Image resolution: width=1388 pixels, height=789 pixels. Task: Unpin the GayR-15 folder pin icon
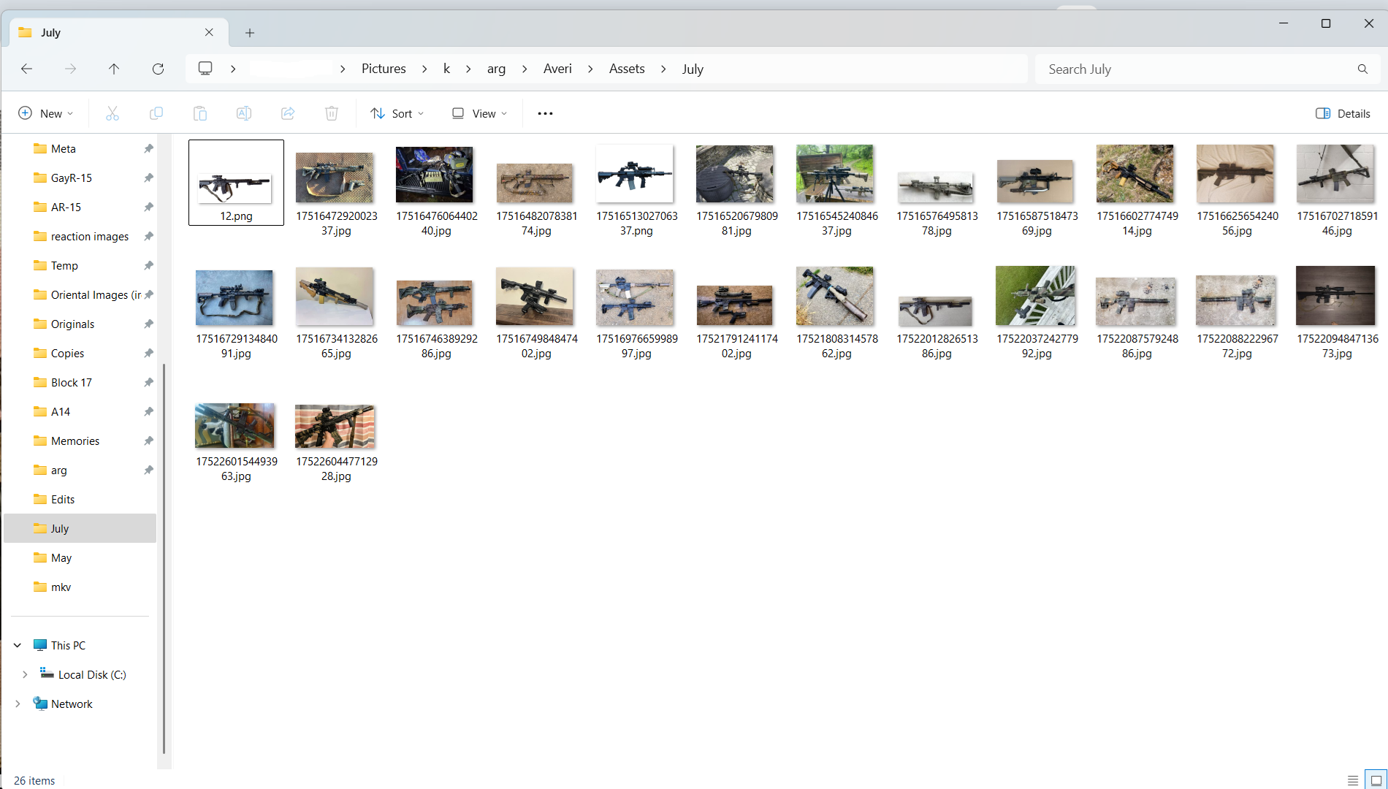click(x=148, y=178)
